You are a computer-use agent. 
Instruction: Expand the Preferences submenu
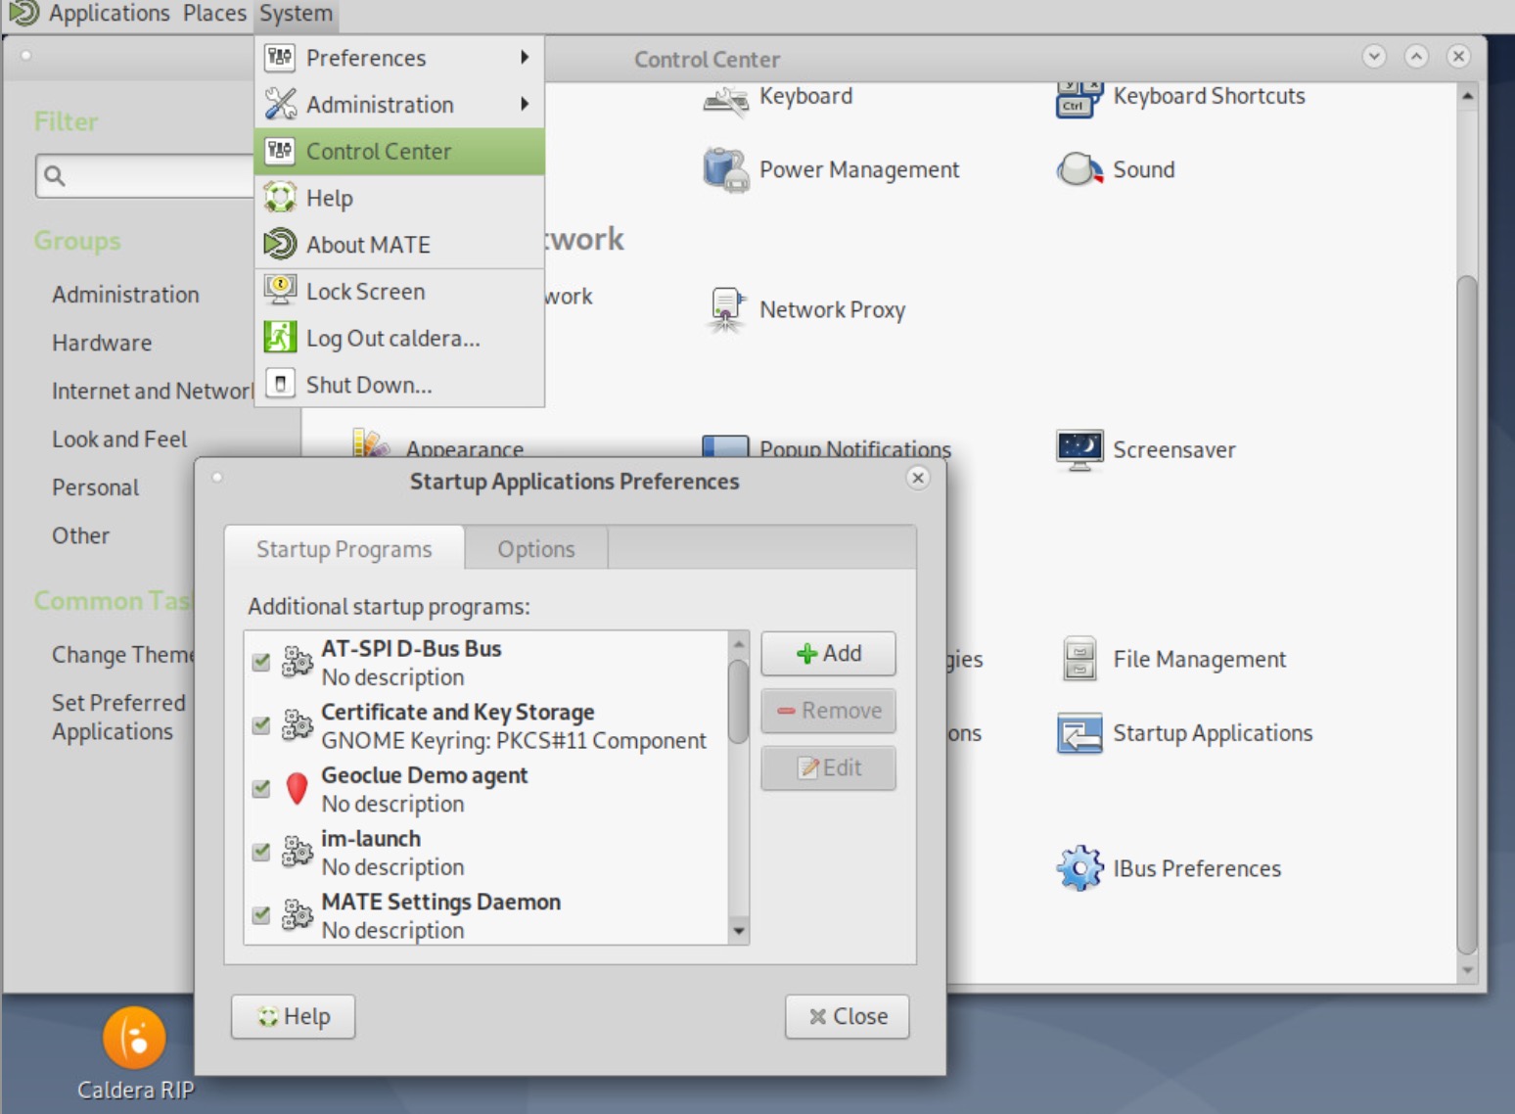point(399,58)
